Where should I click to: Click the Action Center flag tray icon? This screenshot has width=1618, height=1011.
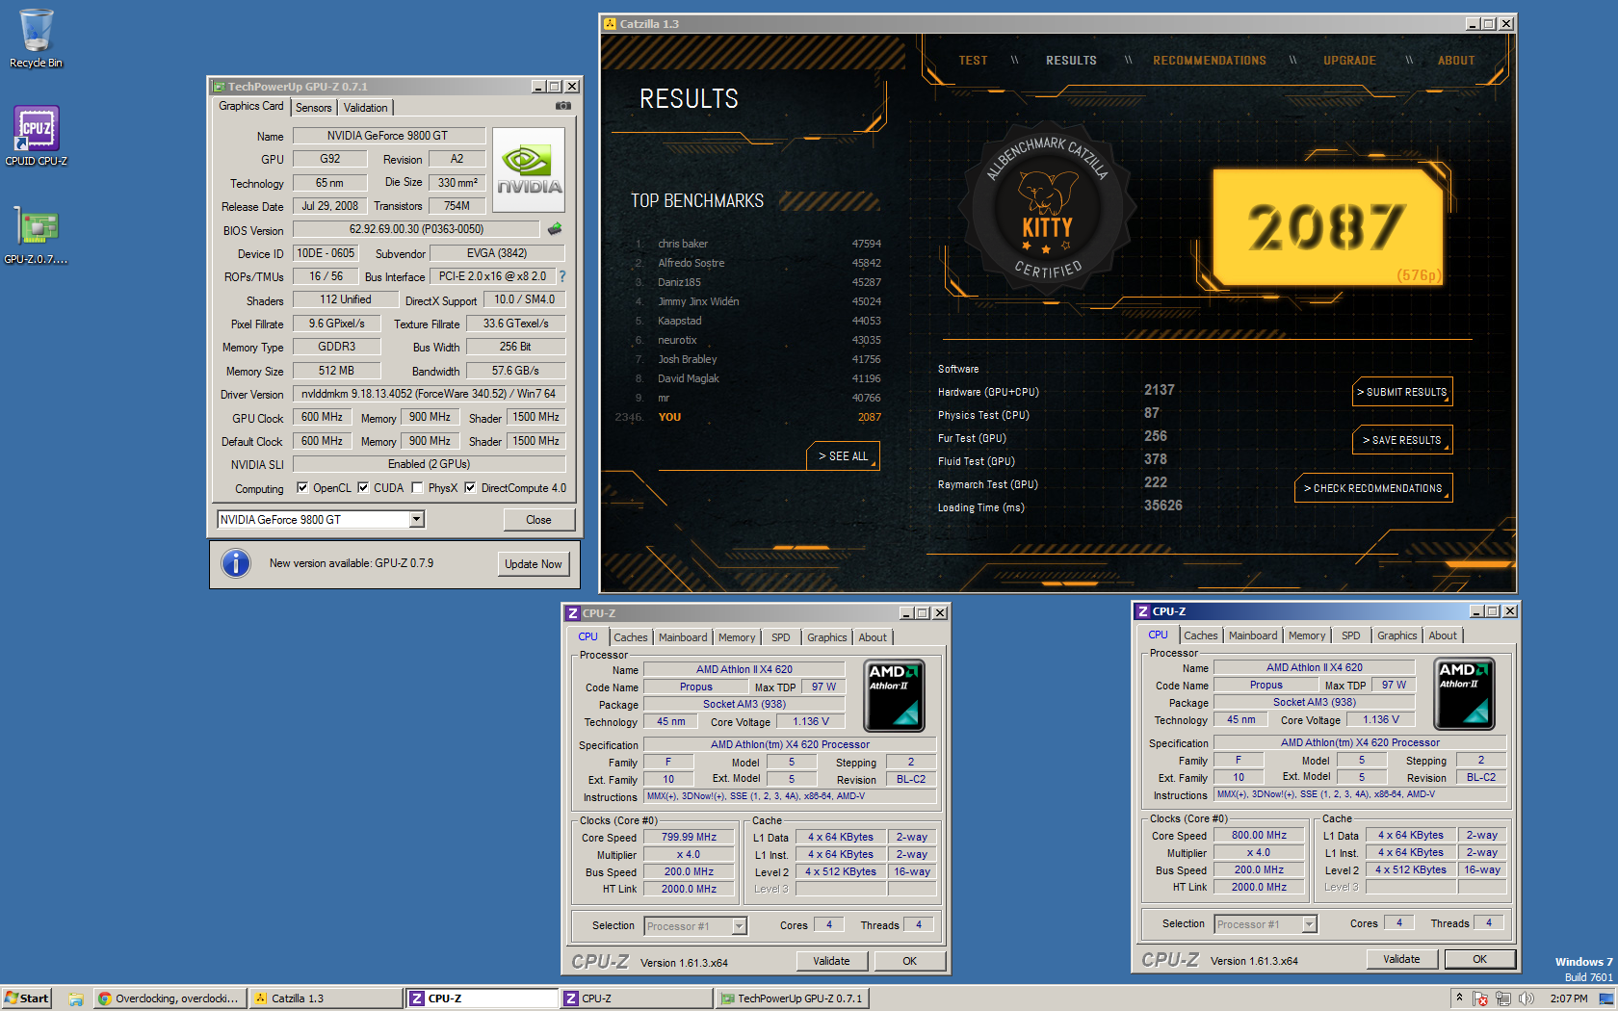tap(1480, 998)
